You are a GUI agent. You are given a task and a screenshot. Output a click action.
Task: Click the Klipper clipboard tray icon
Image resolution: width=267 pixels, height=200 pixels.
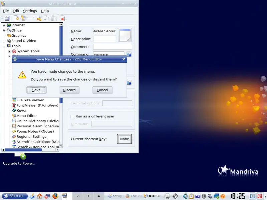191,196
